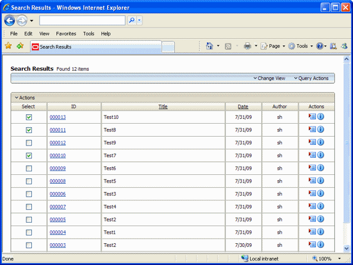
Task: Expand the Change View dropdown
Action: tap(269, 78)
